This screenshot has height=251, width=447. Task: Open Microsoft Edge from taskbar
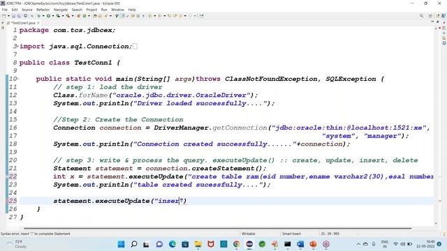point(173,244)
